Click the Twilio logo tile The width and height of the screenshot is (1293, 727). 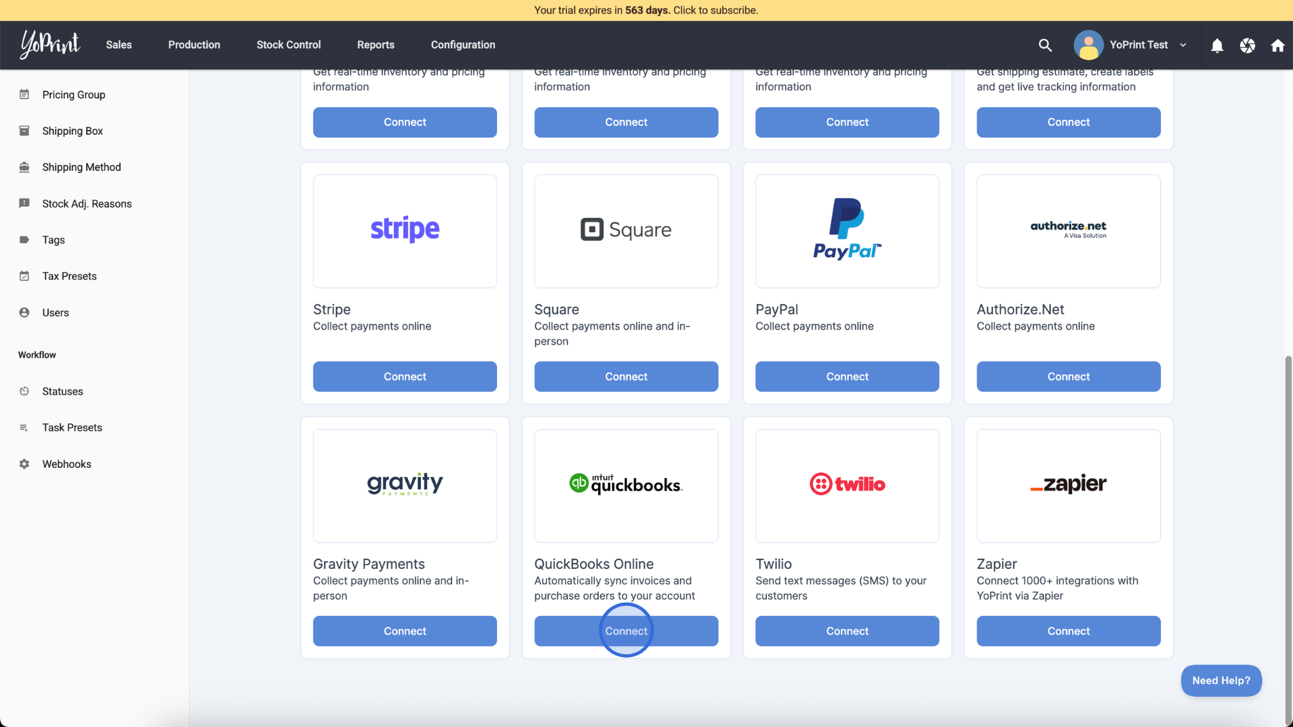(x=847, y=485)
